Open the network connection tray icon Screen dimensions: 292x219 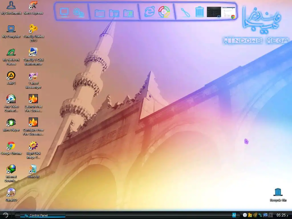(x=260, y=215)
